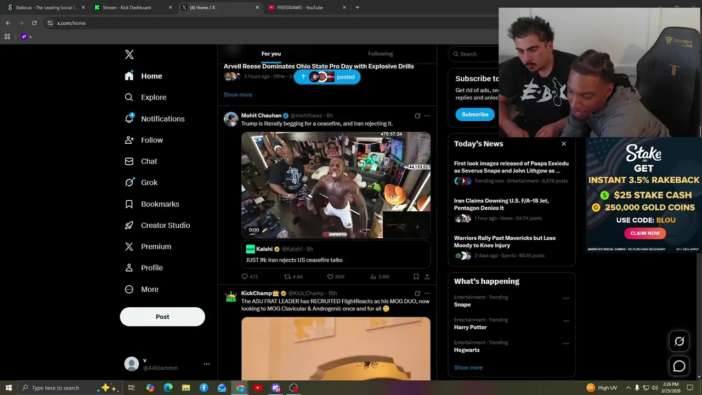This screenshot has width=702, height=395.
Task: Reply to Mohit Chauhan's post (473 replies)
Action: (250, 276)
